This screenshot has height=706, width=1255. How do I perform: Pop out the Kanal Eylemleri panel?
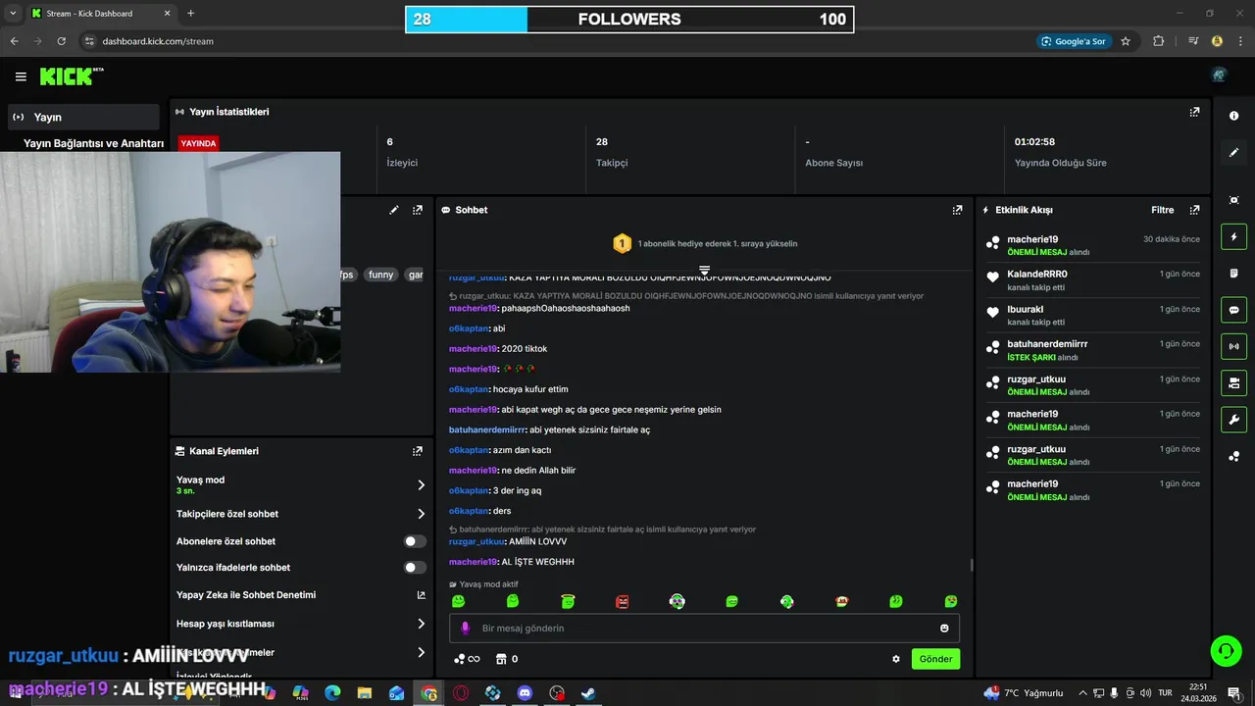click(x=418, y=451)
